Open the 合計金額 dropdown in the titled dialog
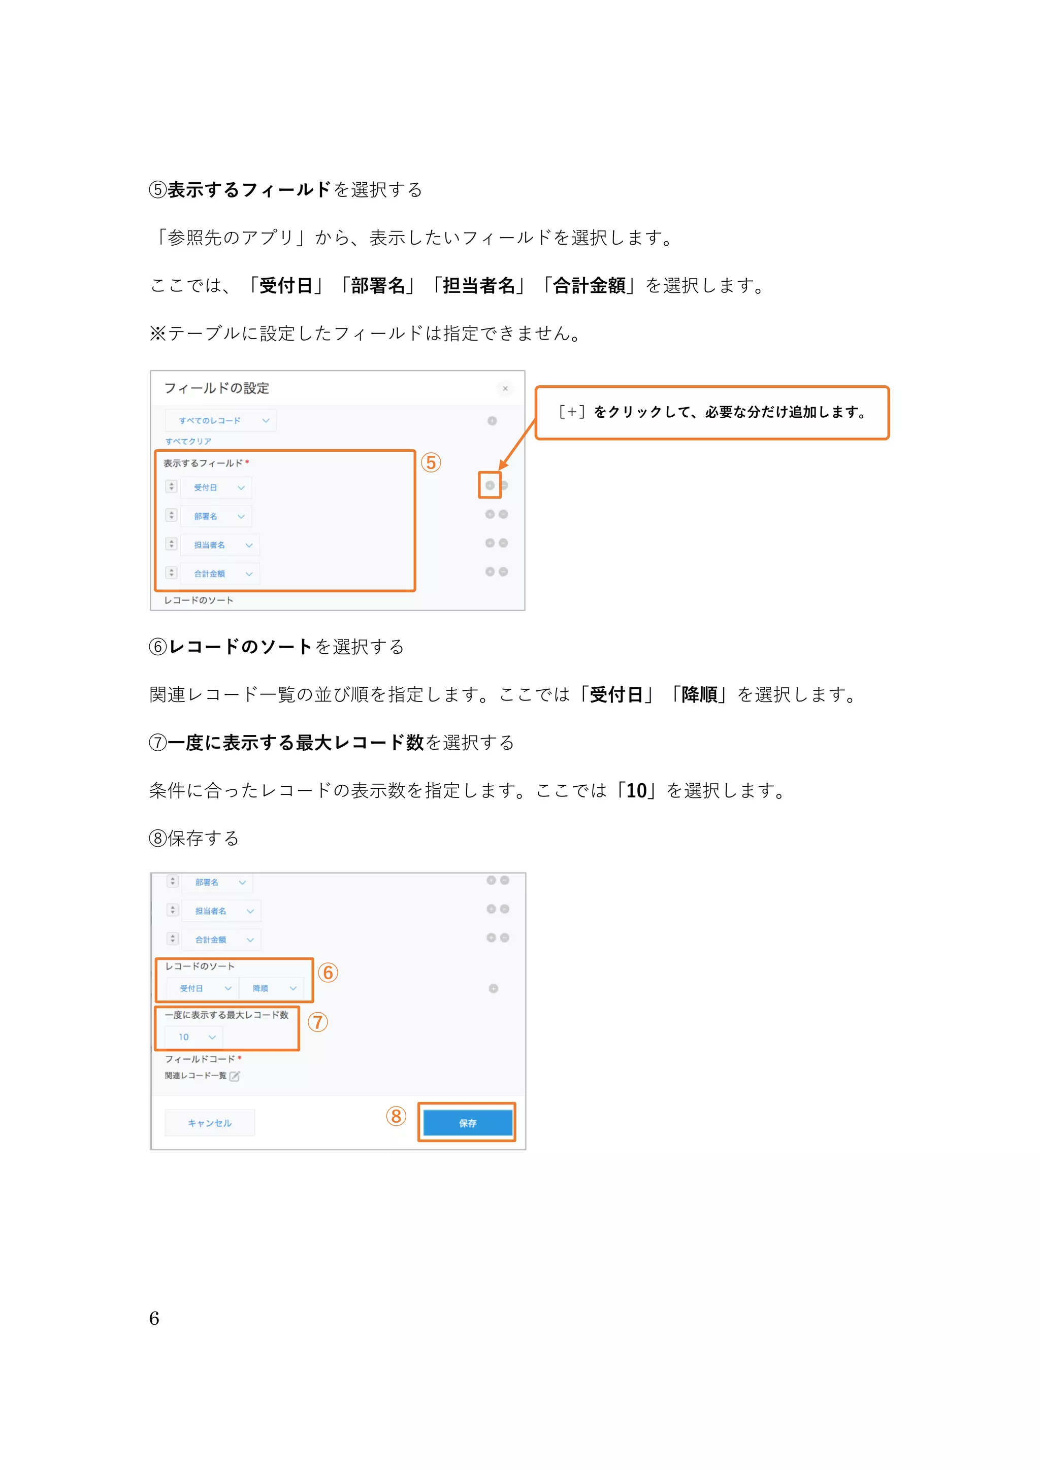Screen dimensions: 1040x1470 point(220,574)
